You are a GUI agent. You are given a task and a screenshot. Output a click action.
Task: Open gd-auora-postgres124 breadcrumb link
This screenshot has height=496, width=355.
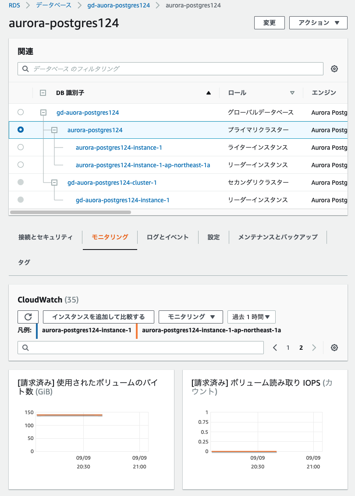point(119,5)
